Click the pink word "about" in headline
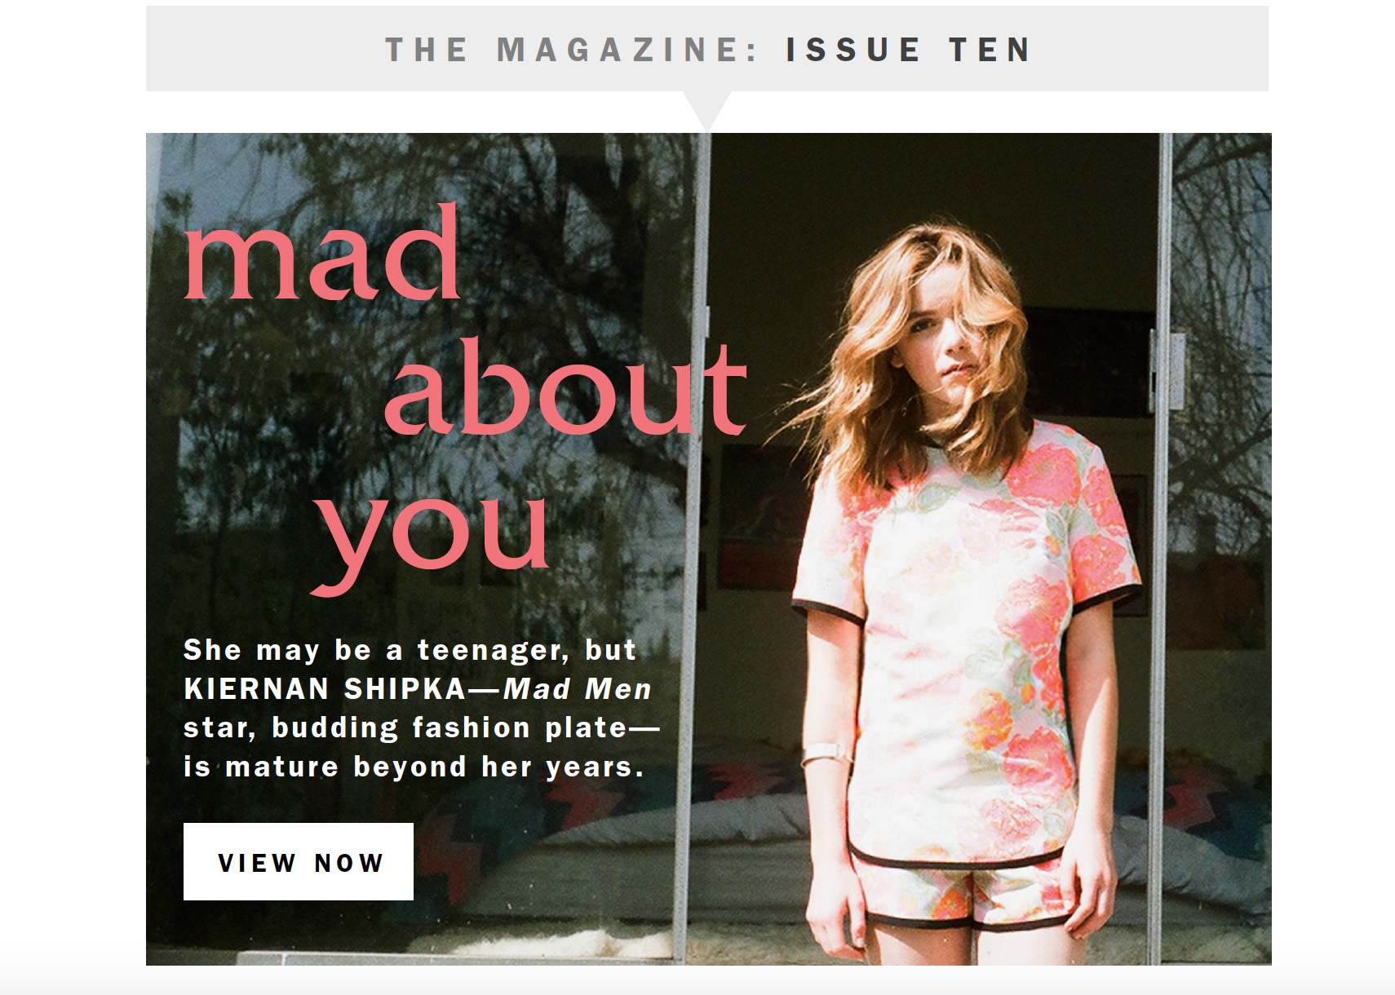Image resolution: width=1395 pixels, height=995 pixels. pyautogui.click(x=565, y=387)
